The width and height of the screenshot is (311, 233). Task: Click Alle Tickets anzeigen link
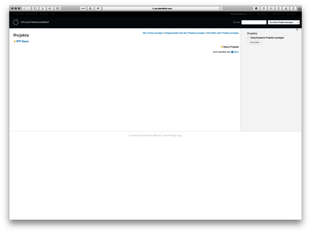(x=153, y=33)
